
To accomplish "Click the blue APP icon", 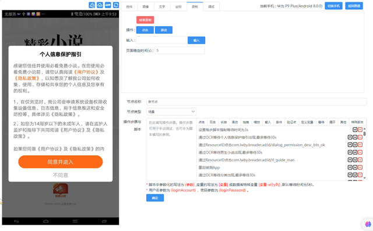I will click(108, 5).
